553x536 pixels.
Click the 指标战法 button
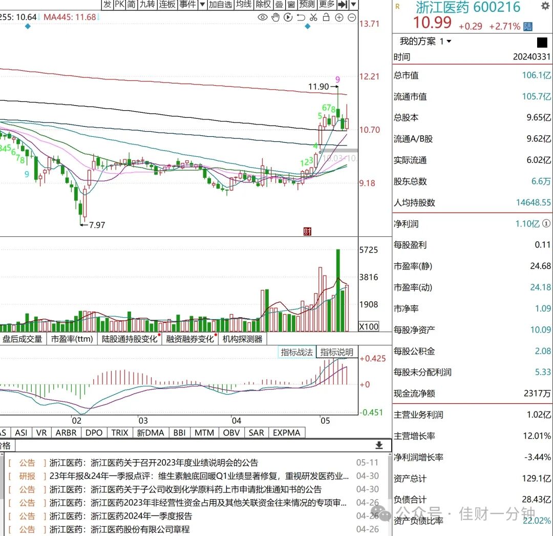[x=296, y=352]
